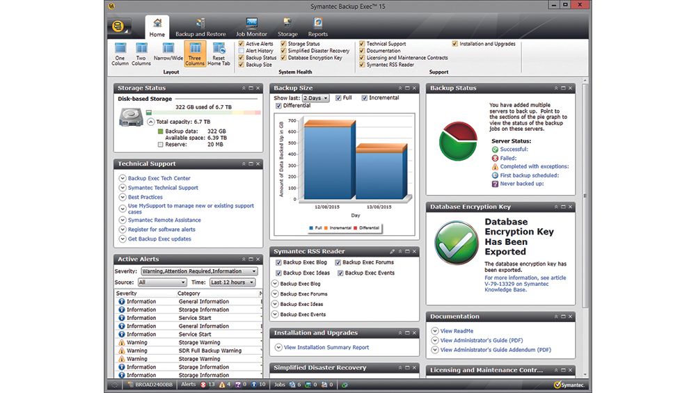696x393 pixels.
Task: Collapse the Storage Status panel
Action: point(243,88)
